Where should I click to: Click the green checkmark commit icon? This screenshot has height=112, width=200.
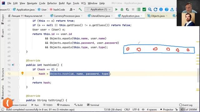144,9
